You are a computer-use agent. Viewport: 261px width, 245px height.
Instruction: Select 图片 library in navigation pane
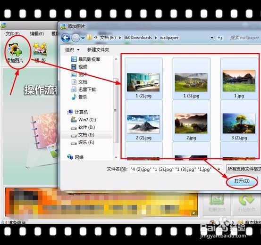[79, 74]
